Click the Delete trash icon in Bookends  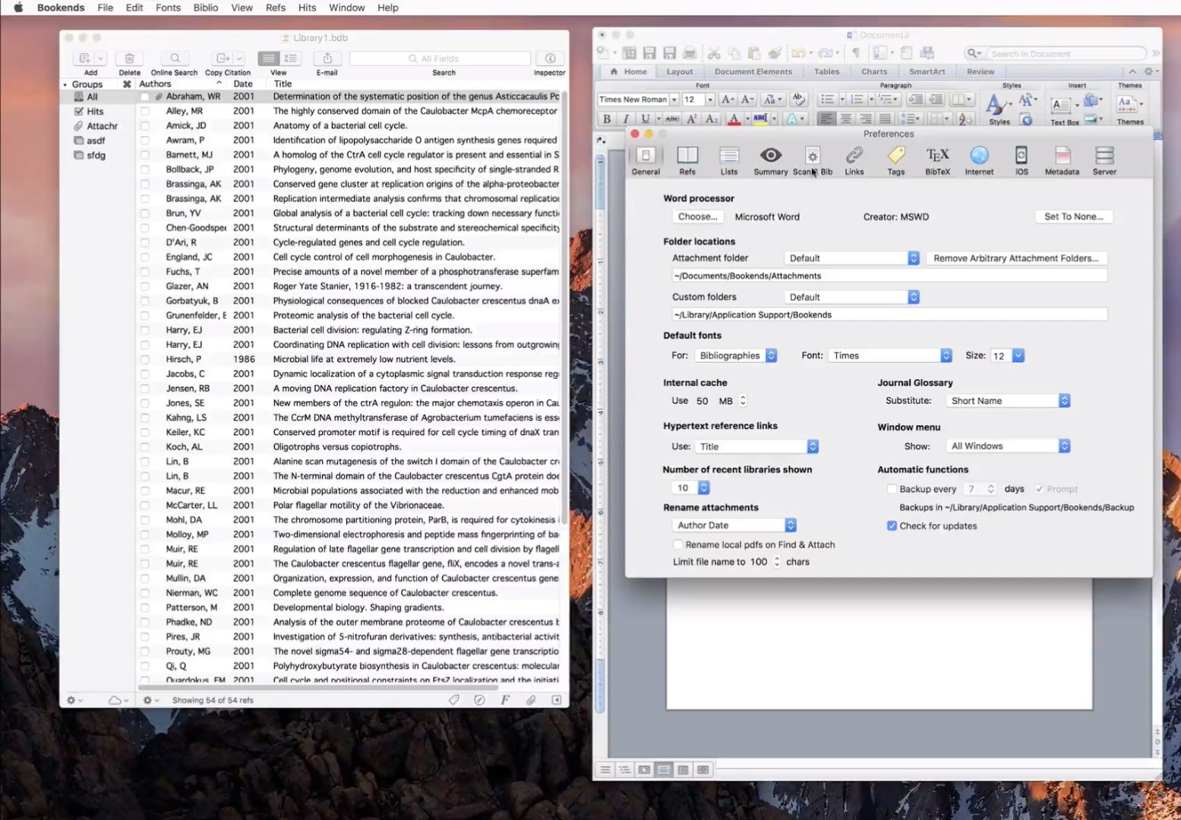point(129,58)
